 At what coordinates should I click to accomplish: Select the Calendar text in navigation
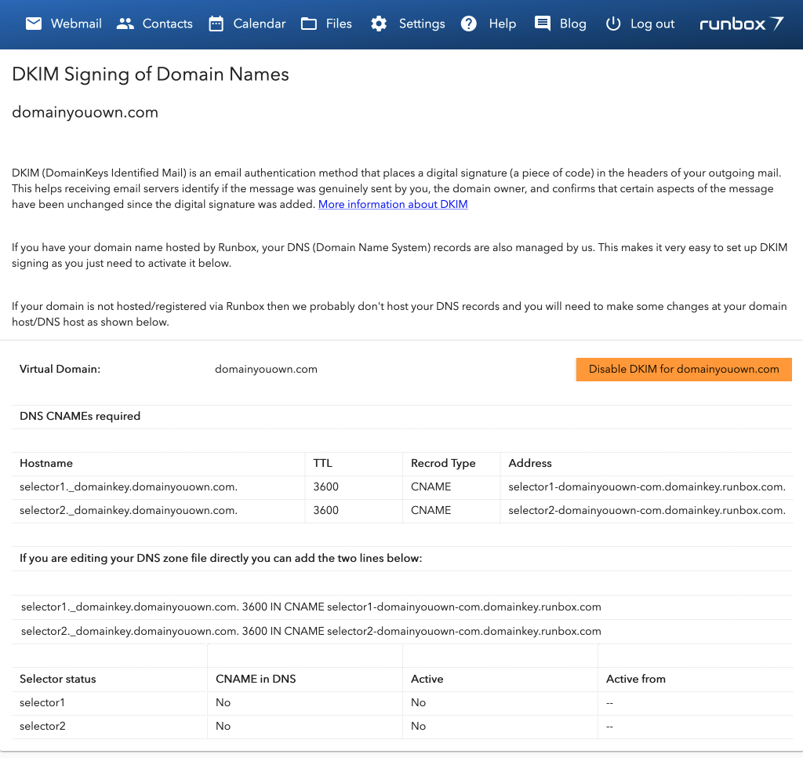point(260,24)
